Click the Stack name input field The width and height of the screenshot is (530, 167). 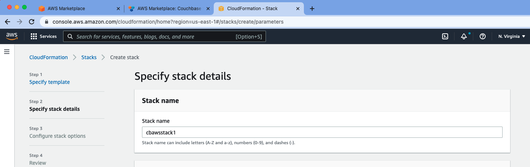(x=322, y=132)
